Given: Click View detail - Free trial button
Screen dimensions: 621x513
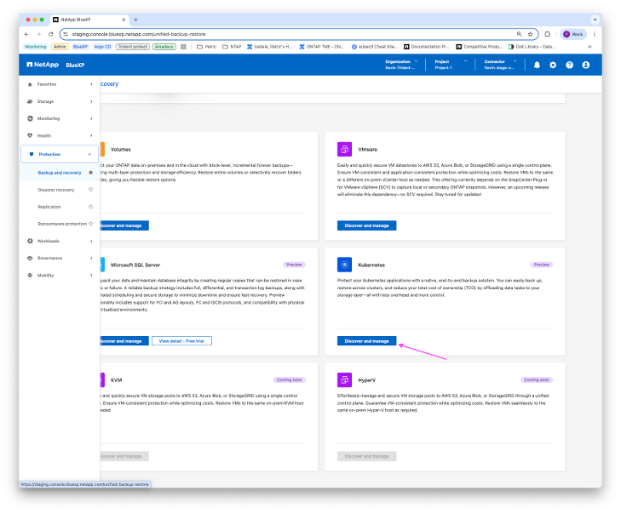Looking at the screenshot, I should click(x=181, y=341).
